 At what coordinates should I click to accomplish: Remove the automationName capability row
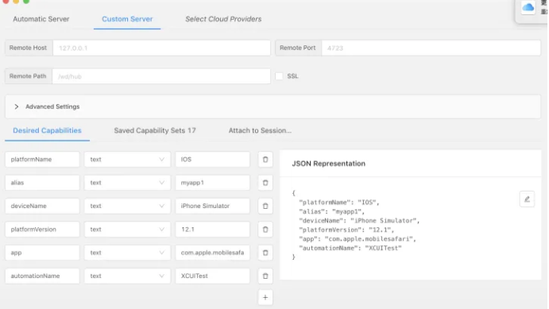click(x=265, y=276)
